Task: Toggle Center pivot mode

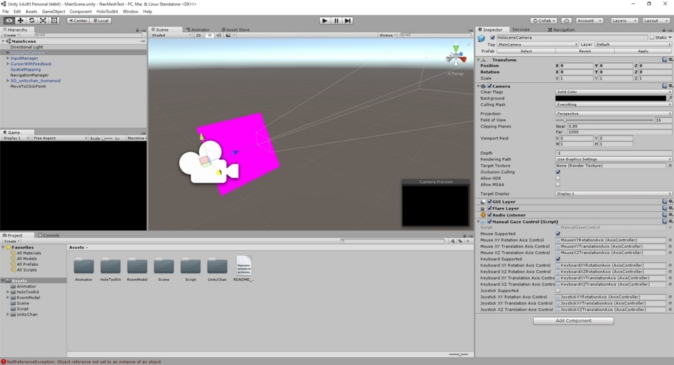Action: pyautogui.click(x=78, y=20)
